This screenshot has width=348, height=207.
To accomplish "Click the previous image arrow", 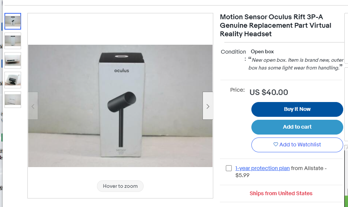I will (x=33, y=106).
